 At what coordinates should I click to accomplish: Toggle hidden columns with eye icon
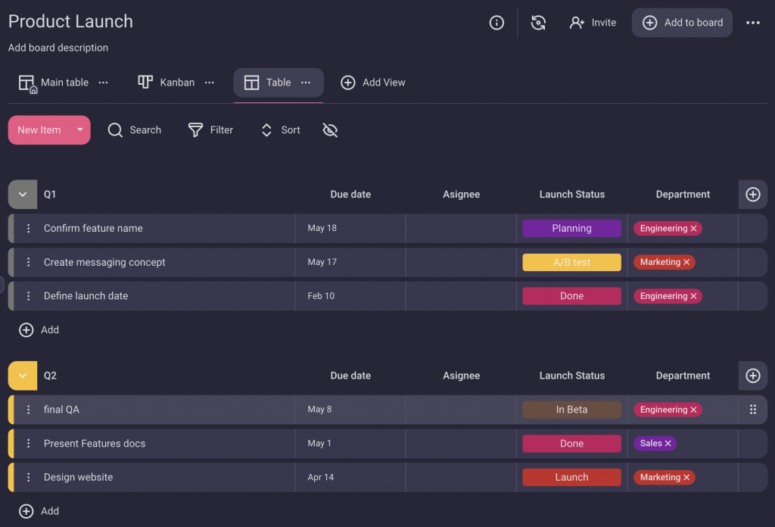pyautogui.click(x=329, y=130)
